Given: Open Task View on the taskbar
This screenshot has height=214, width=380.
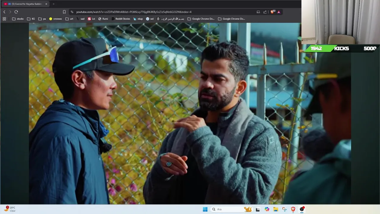Looking at the screenshot, I should 258,209.
